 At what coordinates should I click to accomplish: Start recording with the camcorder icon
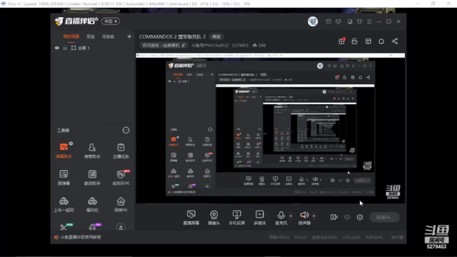click(x=334, y=217)
